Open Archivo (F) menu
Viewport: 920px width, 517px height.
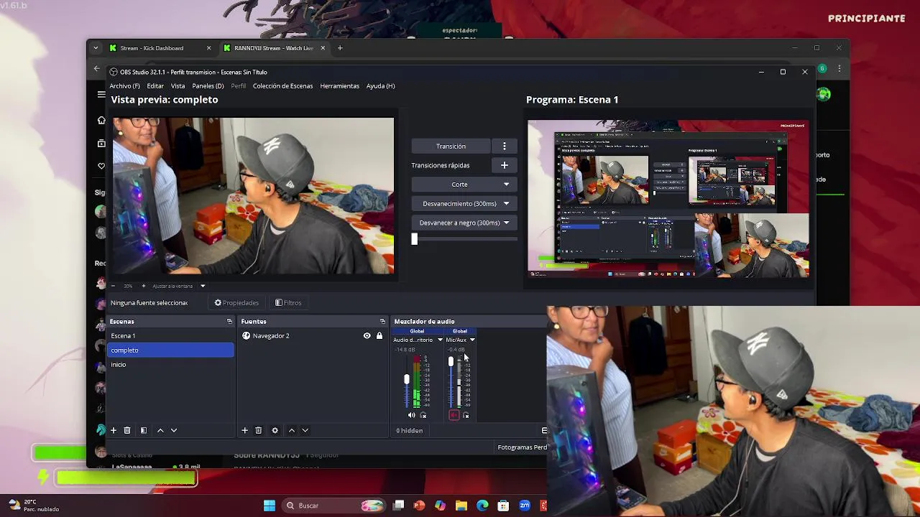pos(124,85)
